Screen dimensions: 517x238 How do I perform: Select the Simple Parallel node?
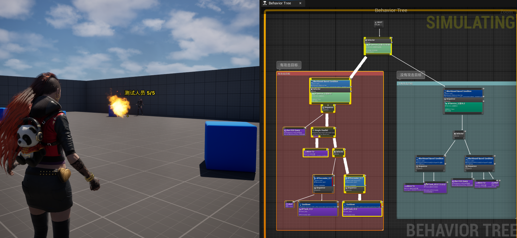[323, 132]
